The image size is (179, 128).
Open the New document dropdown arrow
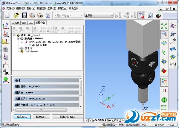[12, 15]
